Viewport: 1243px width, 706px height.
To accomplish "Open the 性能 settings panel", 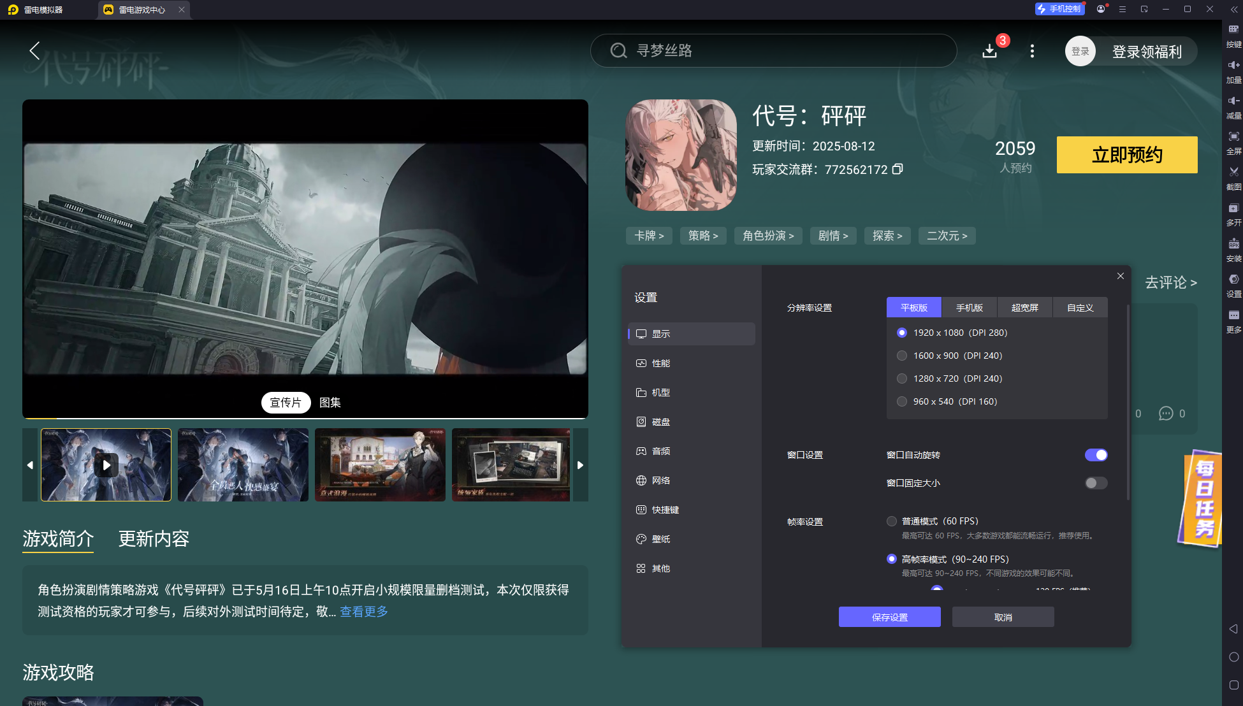I will tap(660, 363).
